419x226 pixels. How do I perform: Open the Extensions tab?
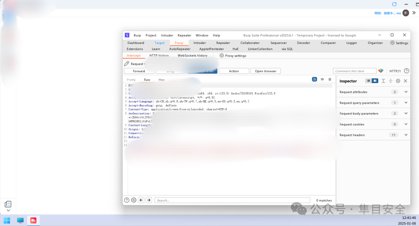pyautogui.click(x=135, y=49)
